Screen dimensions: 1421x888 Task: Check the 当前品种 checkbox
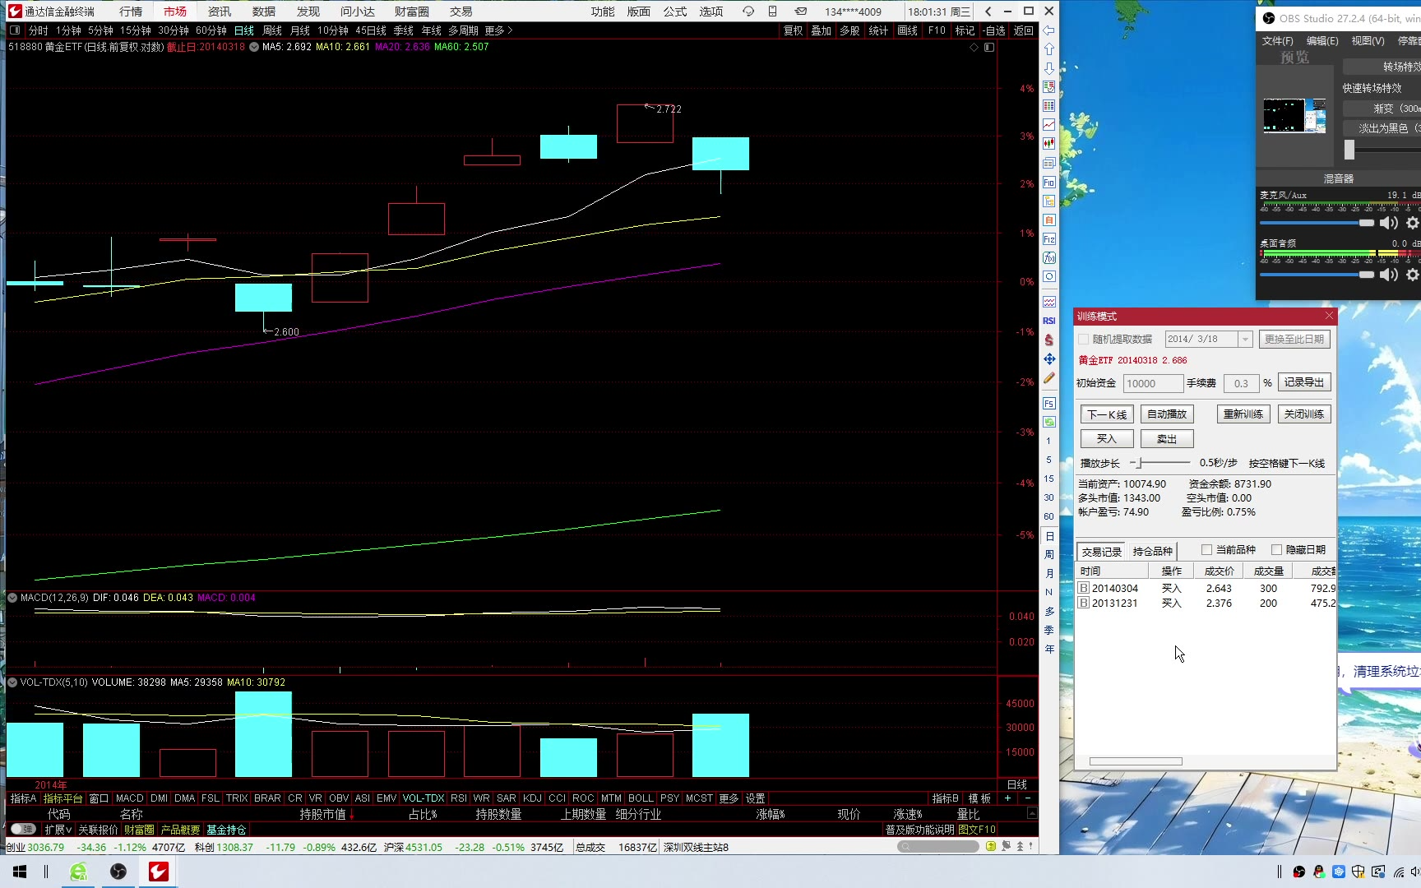click(1206, 550)
